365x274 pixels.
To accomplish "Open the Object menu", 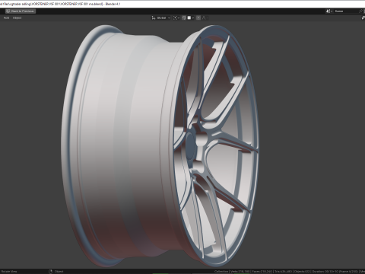I will 17,18.
